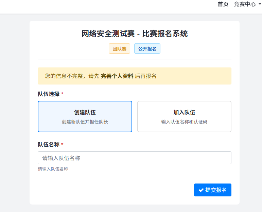
Task: Follow the 完善个人资料 link
Action: [117, 76]
